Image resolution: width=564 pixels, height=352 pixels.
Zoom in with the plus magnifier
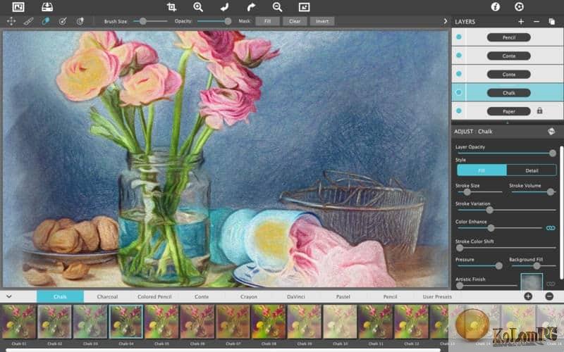(198, 7)
